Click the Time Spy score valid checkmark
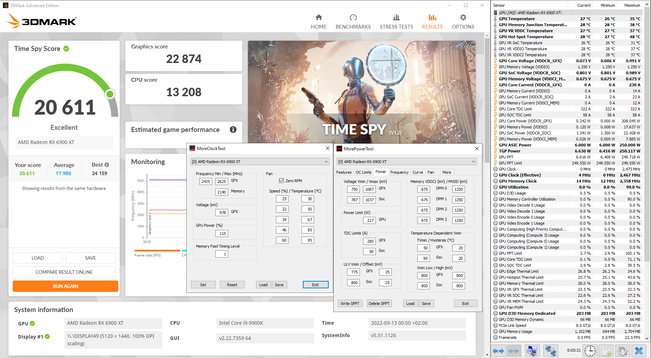The width and height of the screenshot is (651, 358). tap(66, 48)
